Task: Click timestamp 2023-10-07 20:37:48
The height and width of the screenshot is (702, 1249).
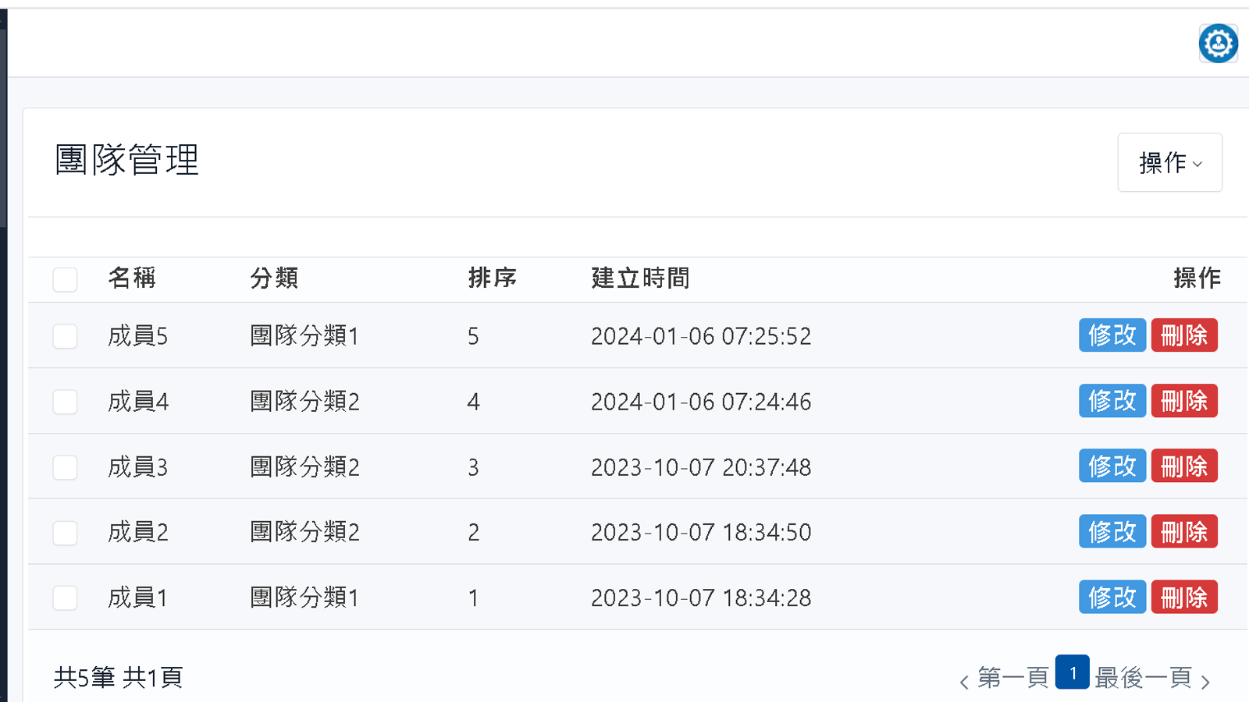Action: point(701,467)
